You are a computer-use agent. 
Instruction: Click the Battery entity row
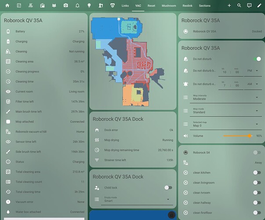click(x=45, y=32)
